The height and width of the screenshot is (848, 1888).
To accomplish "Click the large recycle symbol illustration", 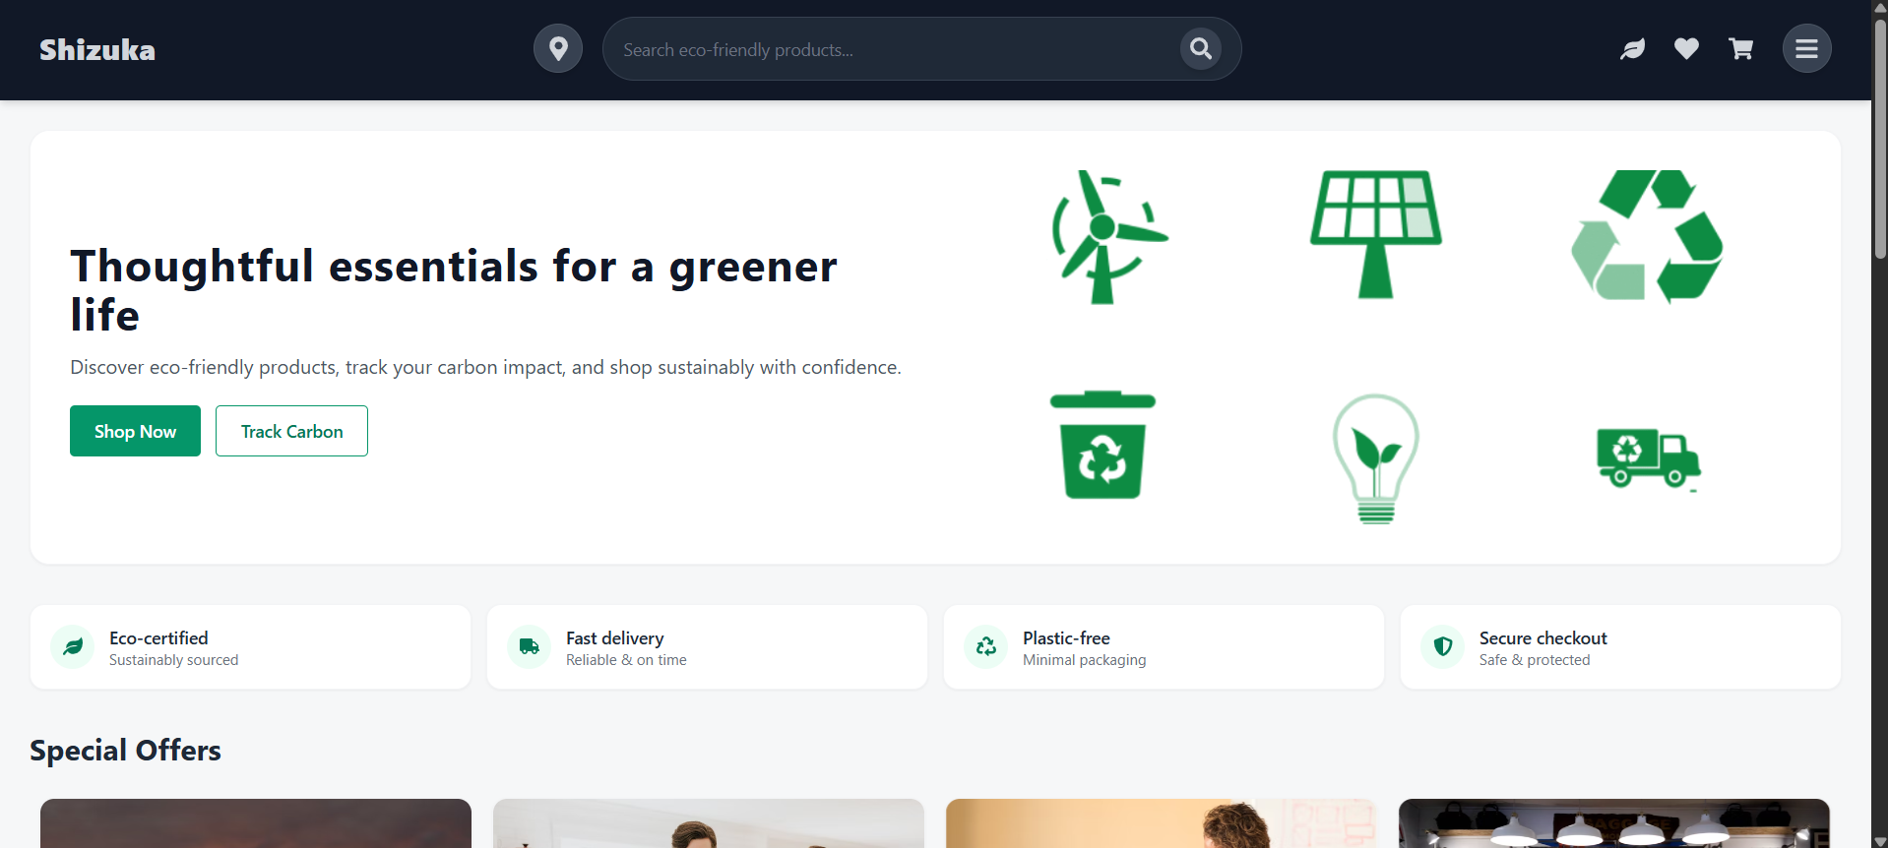I will pos(1647,236).
